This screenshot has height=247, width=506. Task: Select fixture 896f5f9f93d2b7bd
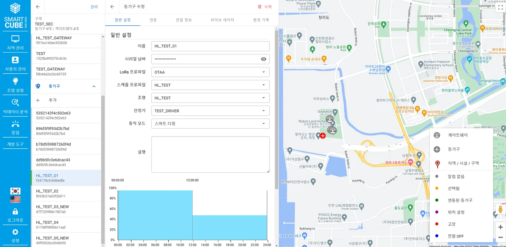coord(66,131)
